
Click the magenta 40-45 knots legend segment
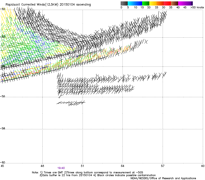pos(182,3)
